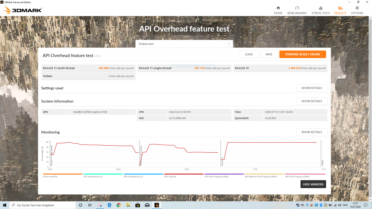Show details for Settings used
The image size is (372, 209).
click(x=312, y=88)
